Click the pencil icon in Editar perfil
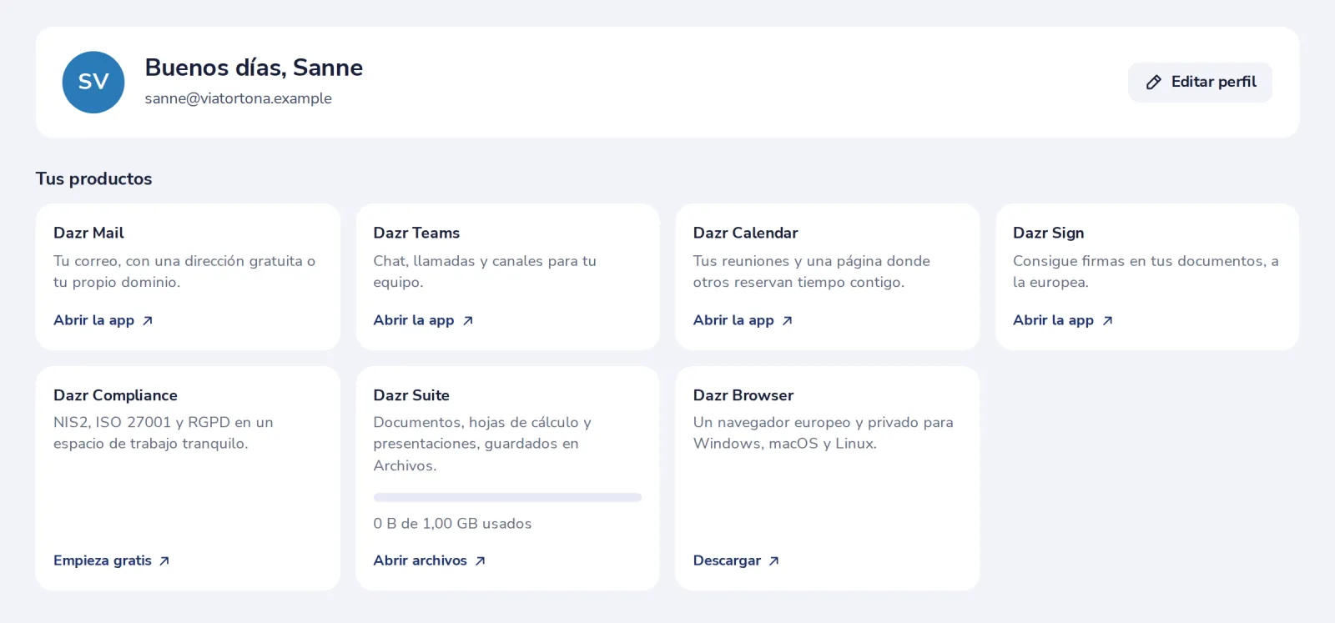Viewport: 1335px width, 623px height. [x=1154, y=82]
